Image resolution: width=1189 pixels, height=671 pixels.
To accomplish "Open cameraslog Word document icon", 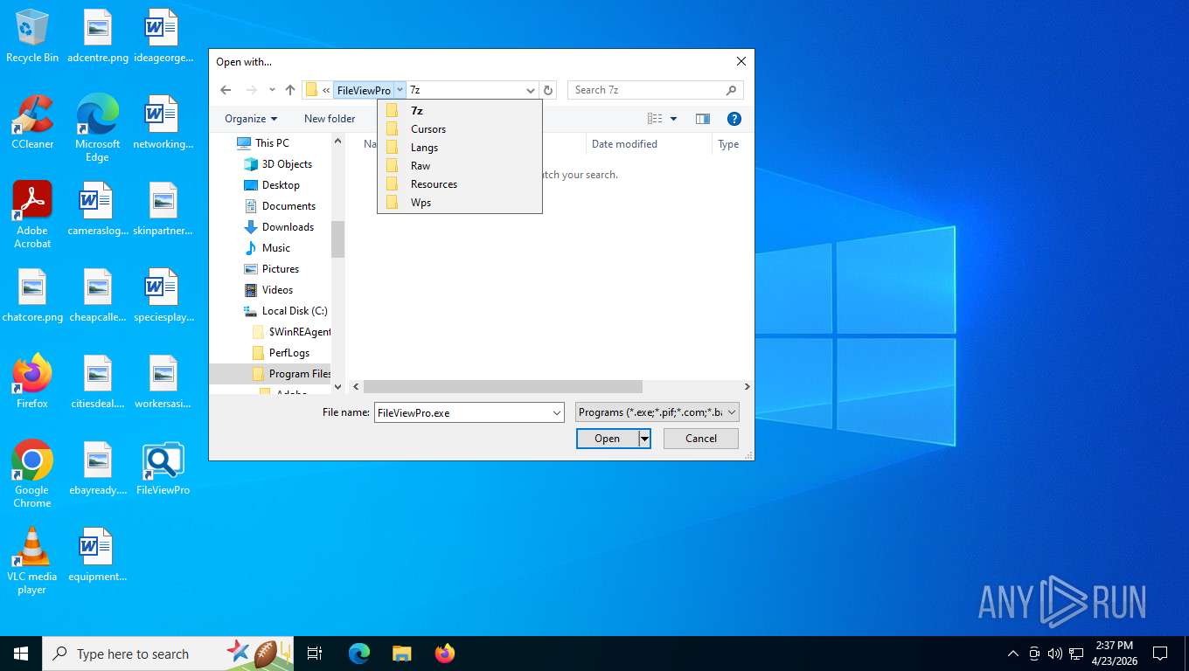I will click(x=98, y=209).
